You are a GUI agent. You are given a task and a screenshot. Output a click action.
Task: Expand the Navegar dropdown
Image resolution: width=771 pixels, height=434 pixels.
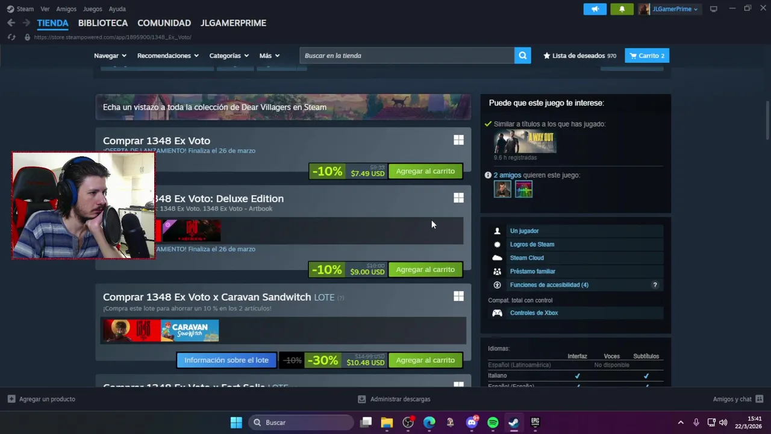110,55
